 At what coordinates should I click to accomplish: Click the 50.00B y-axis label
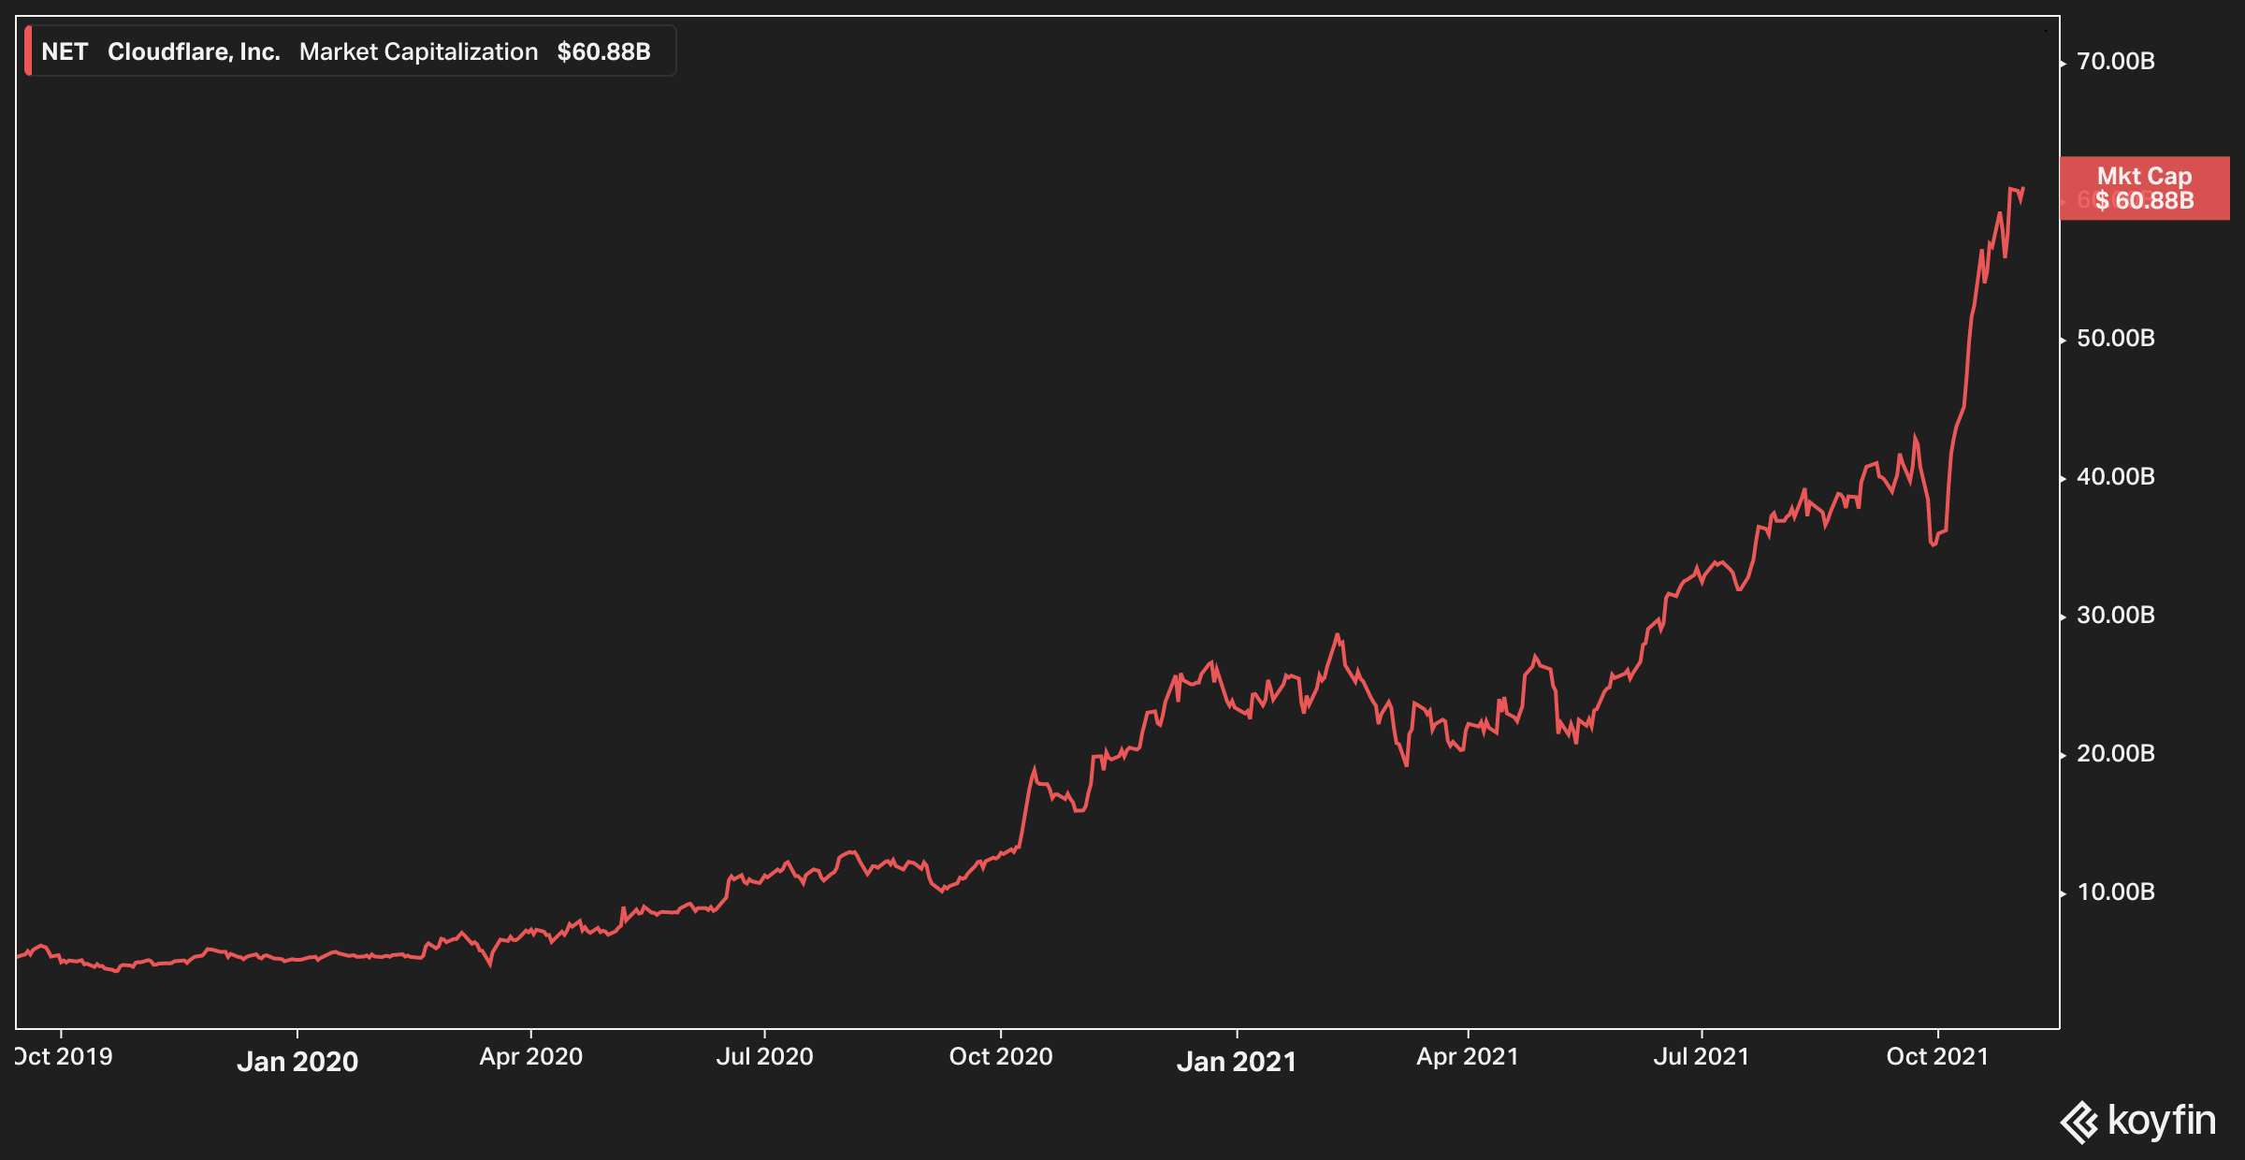click(2115, 339)
